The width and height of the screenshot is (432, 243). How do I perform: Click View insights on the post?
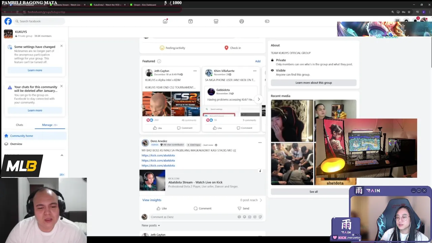coord(152,200)
